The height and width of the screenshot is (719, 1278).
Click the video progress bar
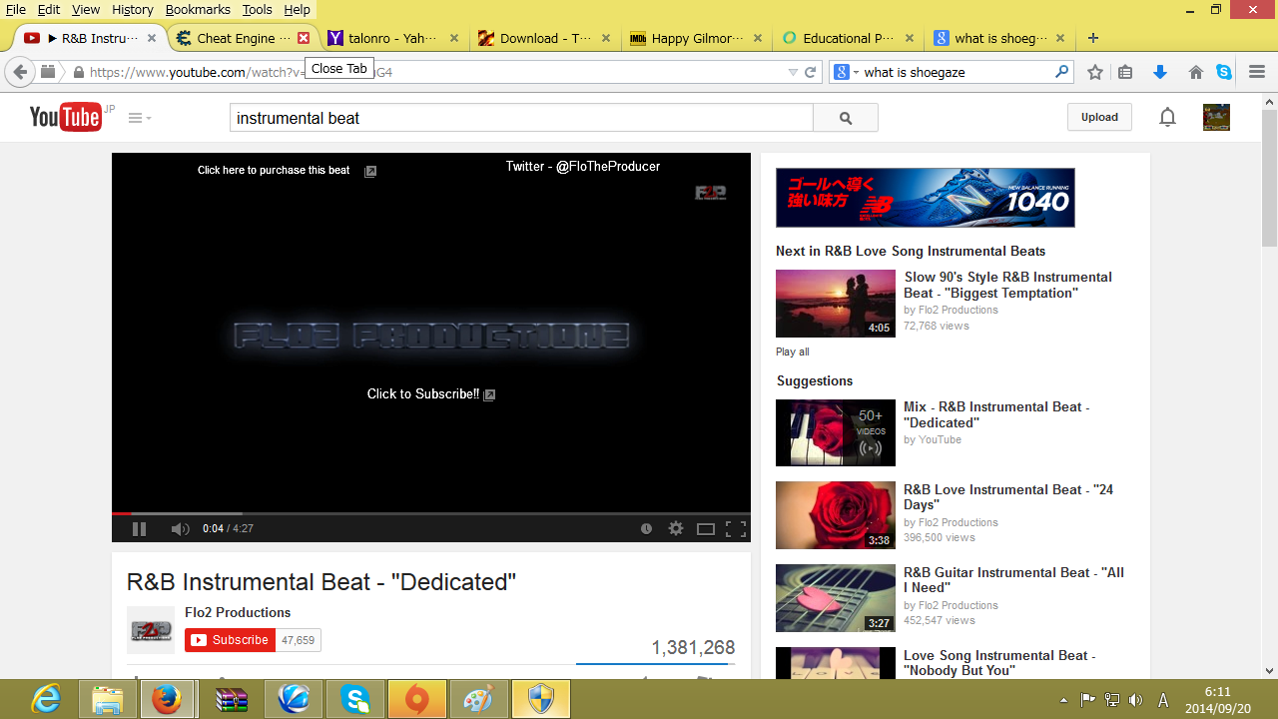coord(429,513)
